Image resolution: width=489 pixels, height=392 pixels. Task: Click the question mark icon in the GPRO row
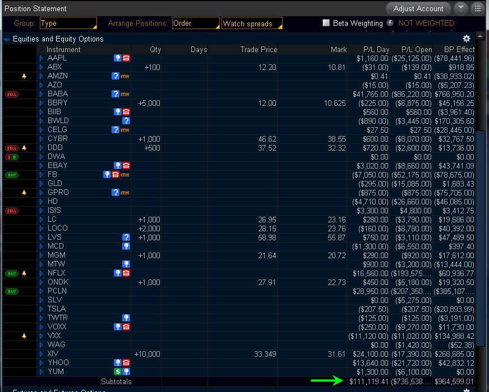[116, 193]
